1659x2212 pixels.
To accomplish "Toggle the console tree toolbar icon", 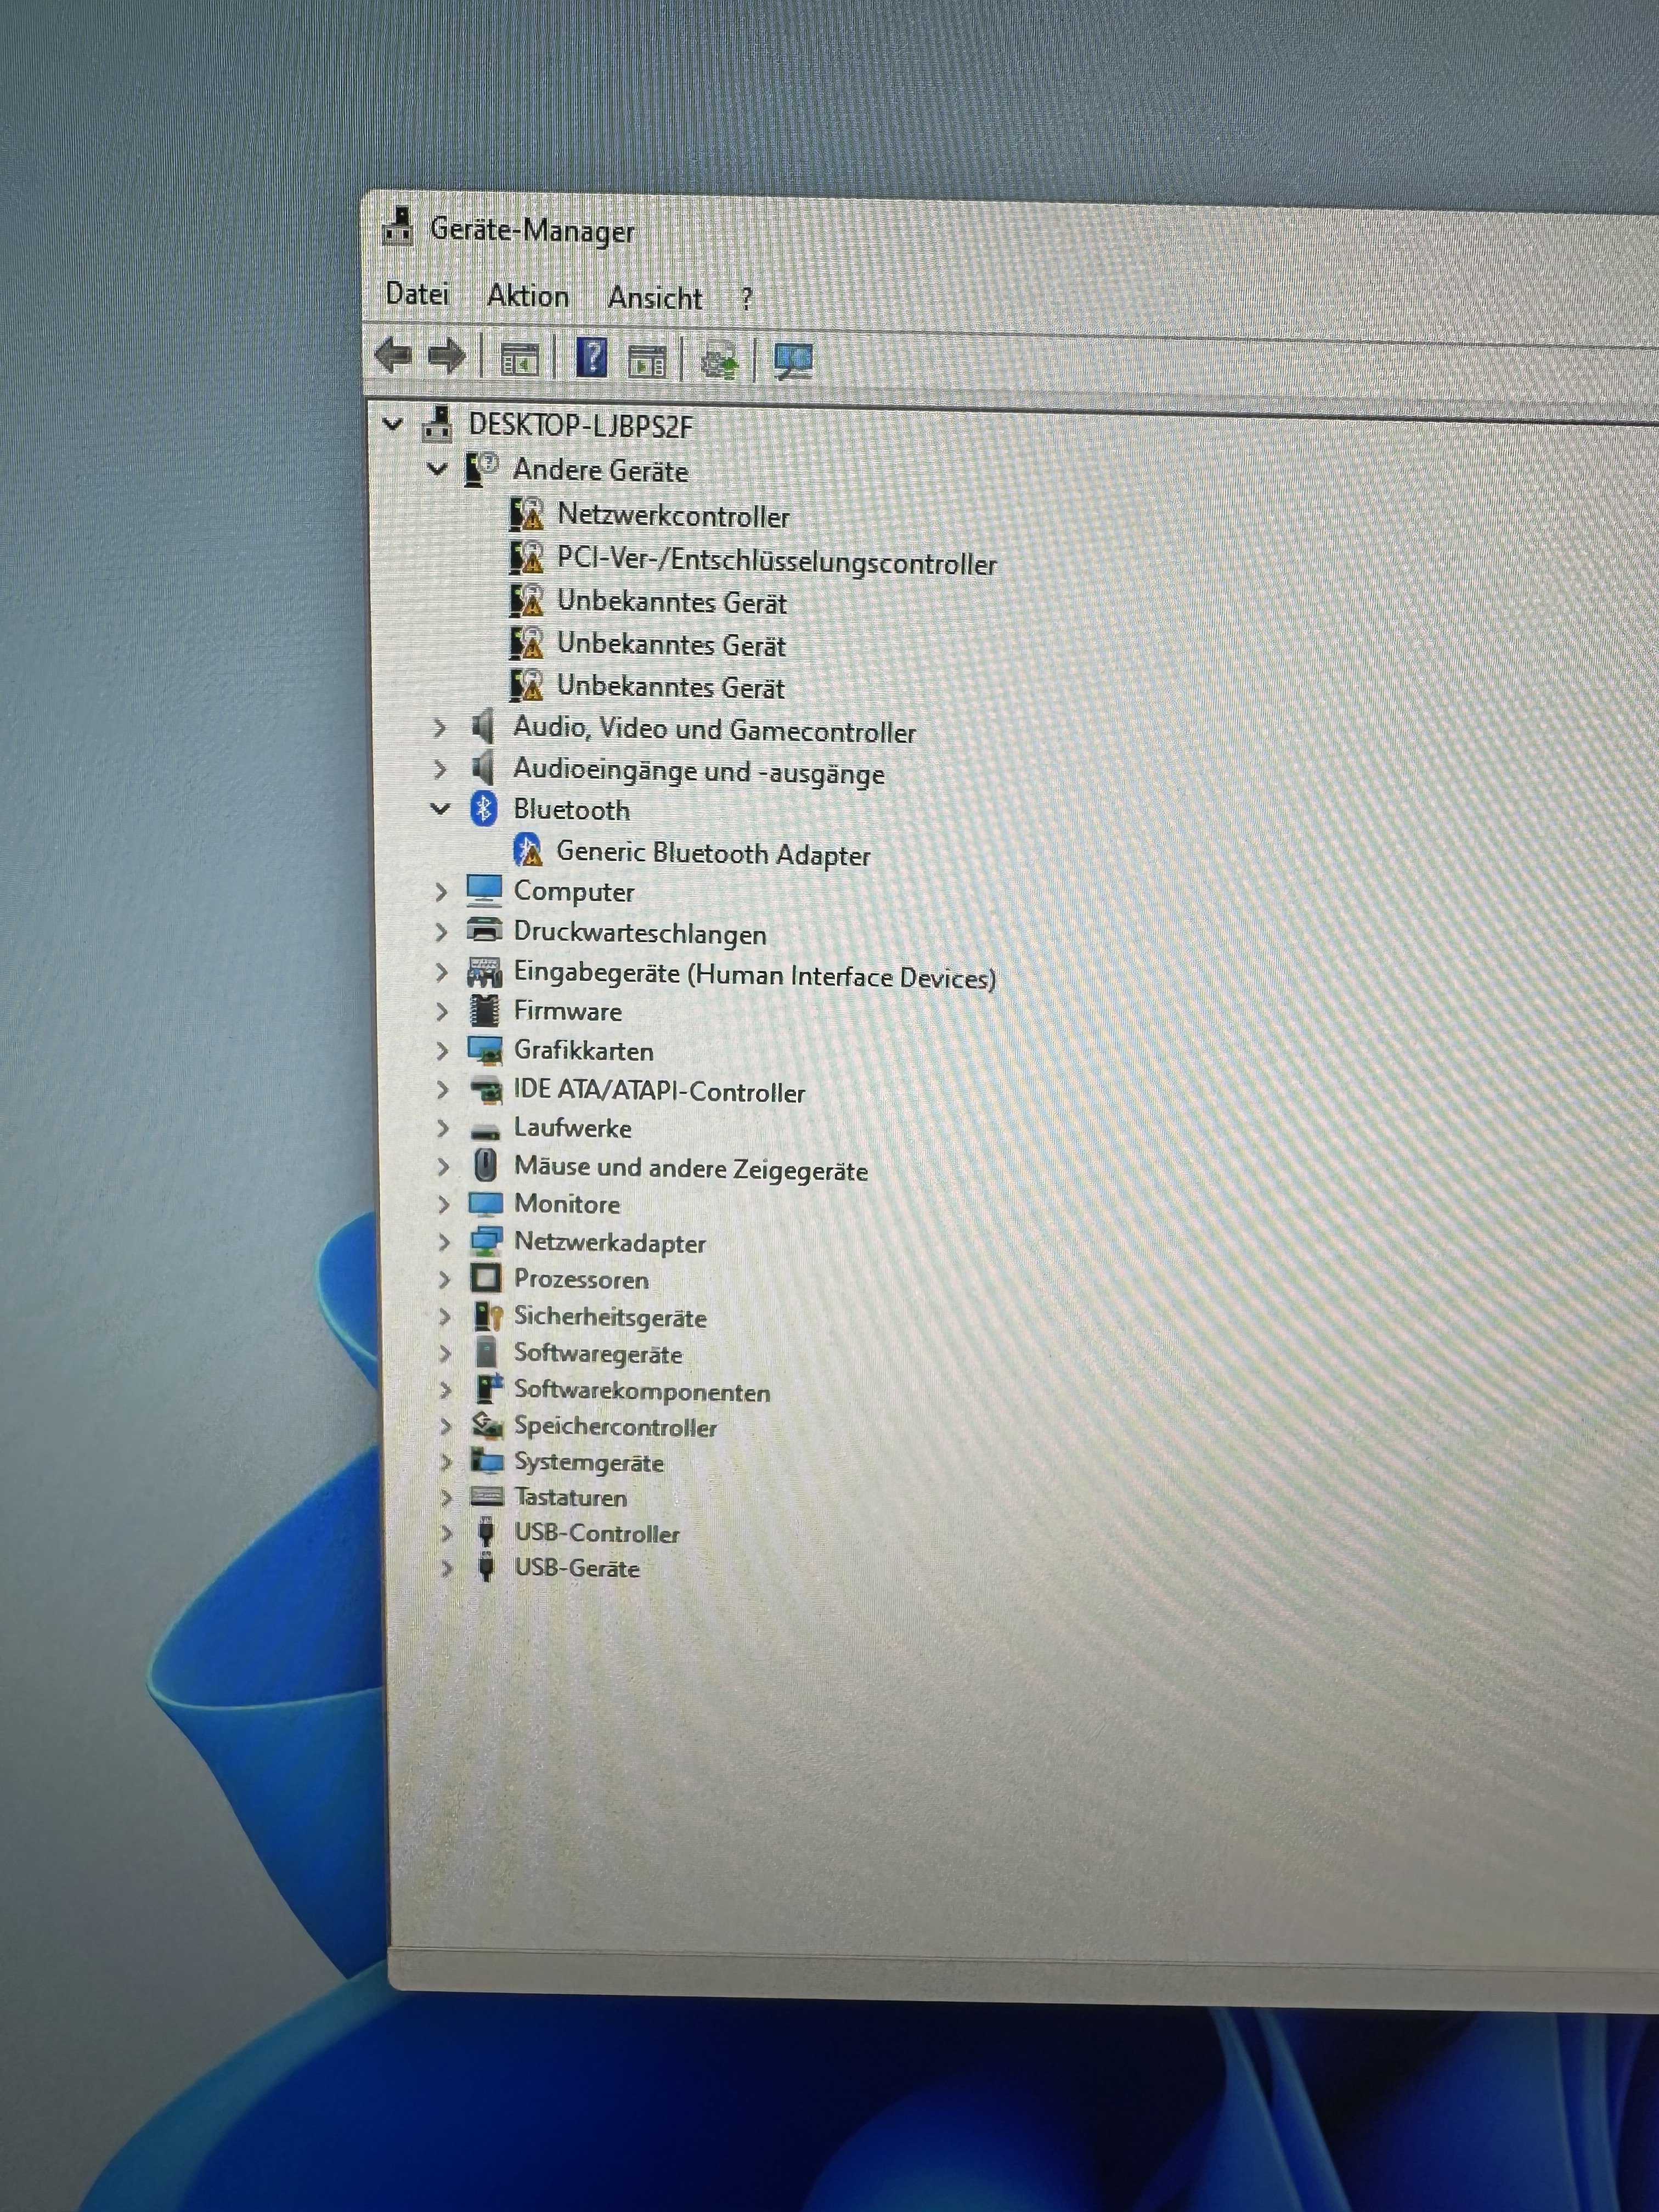I will point(519,358).
